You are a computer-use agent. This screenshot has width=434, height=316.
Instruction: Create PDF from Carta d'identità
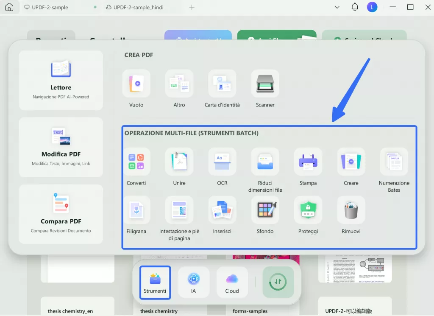pos(222,89)
